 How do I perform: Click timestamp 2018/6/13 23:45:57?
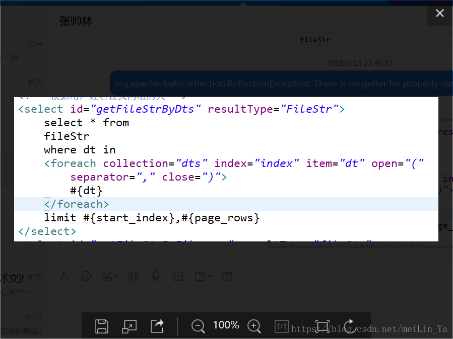[x=360, y=63]
